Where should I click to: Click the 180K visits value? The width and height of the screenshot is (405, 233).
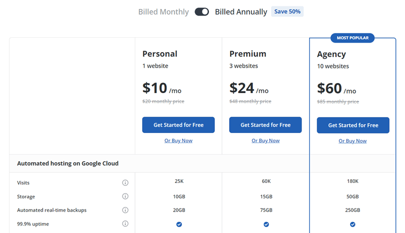[353, 181]
